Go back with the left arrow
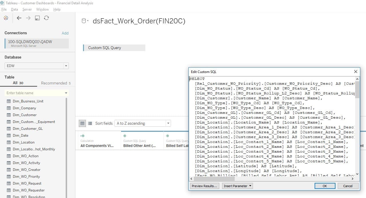 [x=19, y=18]
